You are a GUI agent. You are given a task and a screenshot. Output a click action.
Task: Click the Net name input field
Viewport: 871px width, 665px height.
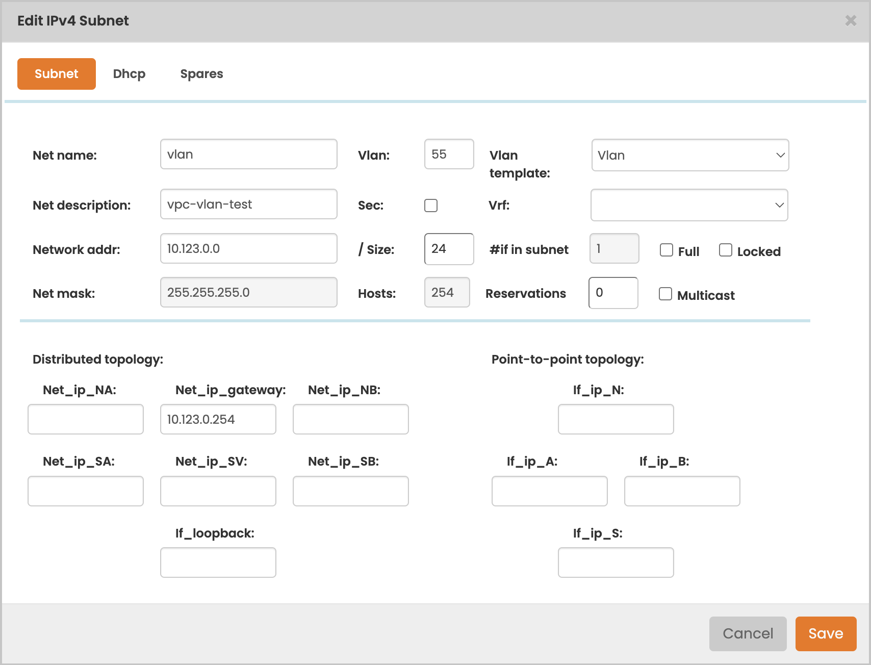pyautogui.click(x=248, y=154)
